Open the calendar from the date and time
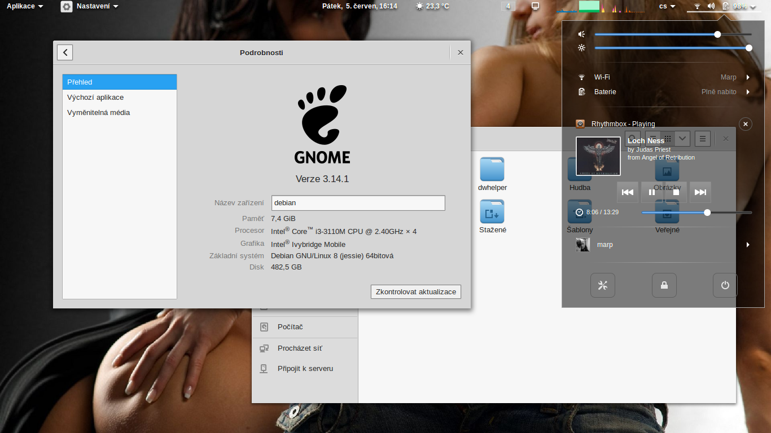Viewport: 771px width, 433px height. click(x=360, y=6)
